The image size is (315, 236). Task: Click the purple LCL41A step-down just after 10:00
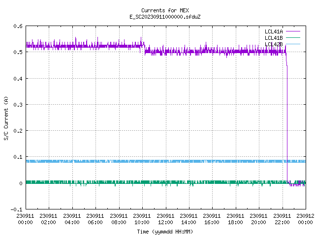(144, 49)
